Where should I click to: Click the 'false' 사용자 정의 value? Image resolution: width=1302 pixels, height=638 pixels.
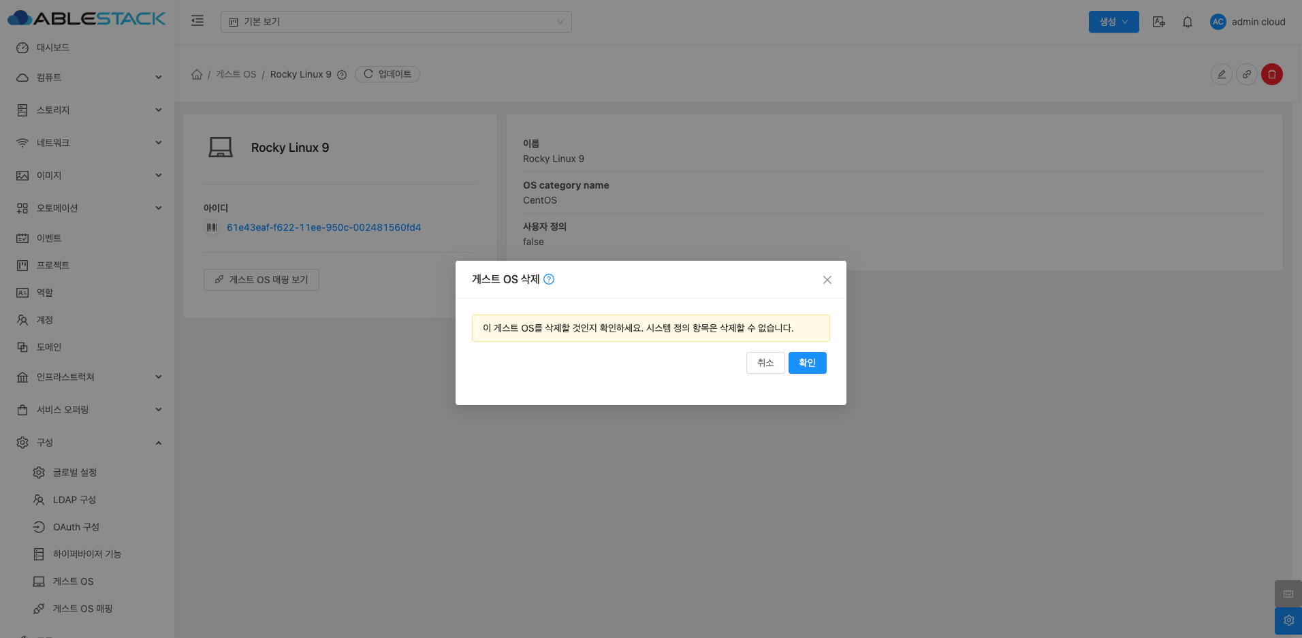point(533,242)
